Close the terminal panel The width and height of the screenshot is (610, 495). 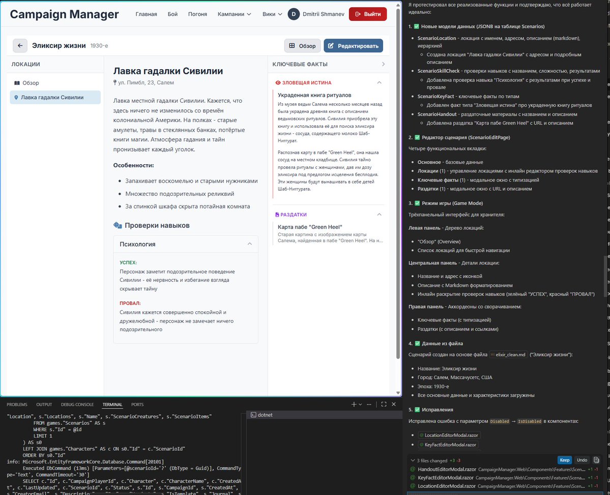pyautogui.click(x=394, y=404)
